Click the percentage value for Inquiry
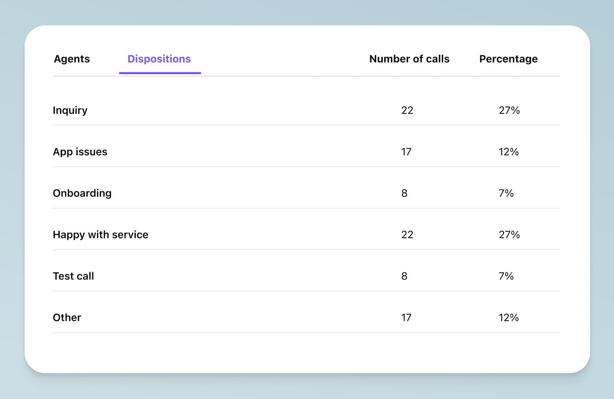This screenshot has width=614, height=399. coord(509,110)
